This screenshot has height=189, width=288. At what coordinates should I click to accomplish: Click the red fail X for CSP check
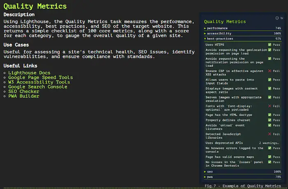pos(270,71)
